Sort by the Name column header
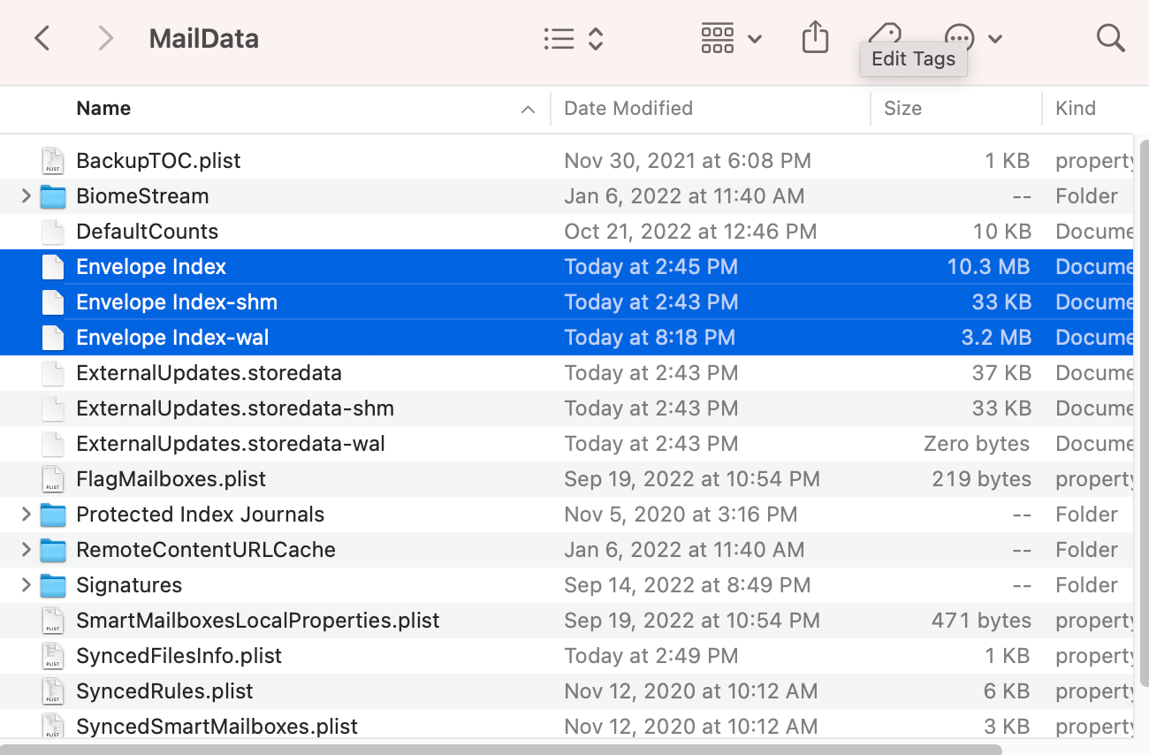Screen dimensions: 1149x755 coord(103,109)
